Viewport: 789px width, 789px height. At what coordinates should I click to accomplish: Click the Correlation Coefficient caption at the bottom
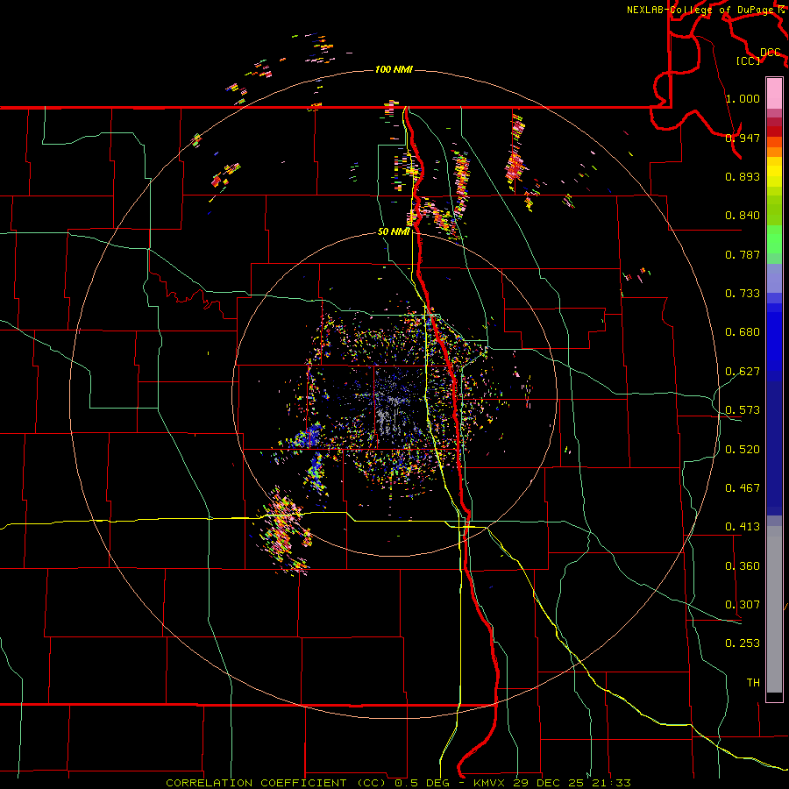[x=398, y=783]
